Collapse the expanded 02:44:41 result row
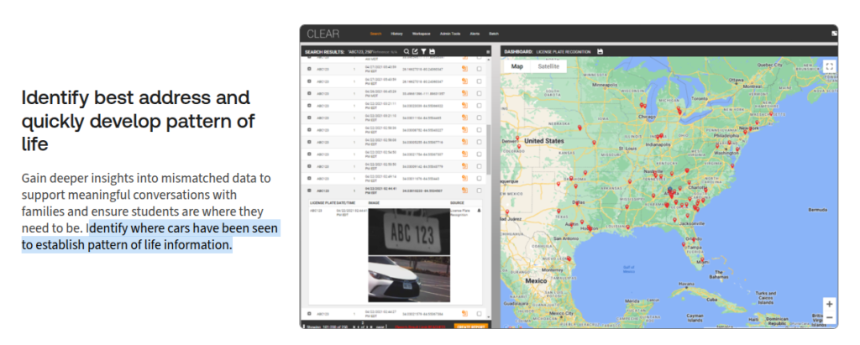Image resolution: width=860 pixels, height=345 pixels. point(310,191)
